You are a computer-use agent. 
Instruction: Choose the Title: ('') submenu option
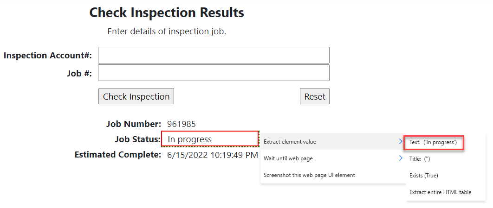point(420,159)
